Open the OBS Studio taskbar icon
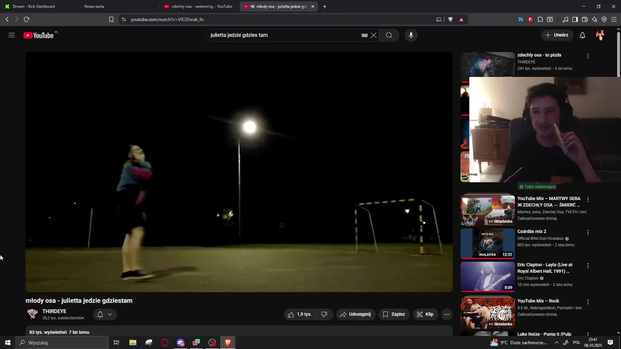621x349 pixels. pos(212,343)
